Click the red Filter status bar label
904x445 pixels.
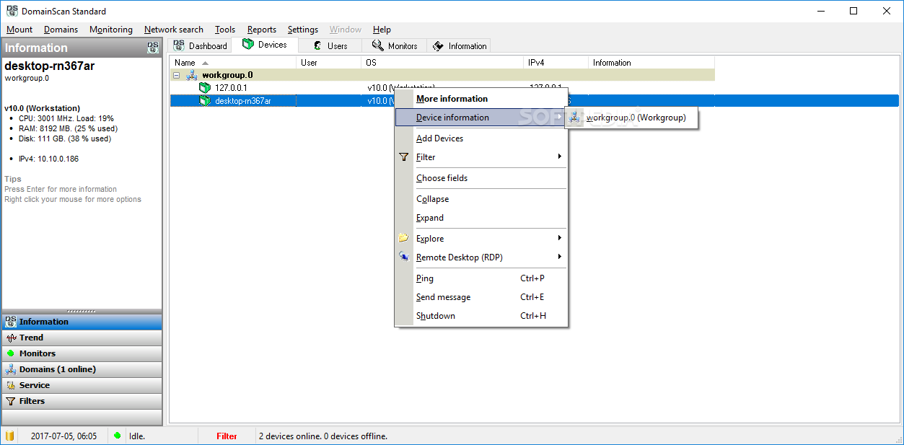(x=227, y=436)
